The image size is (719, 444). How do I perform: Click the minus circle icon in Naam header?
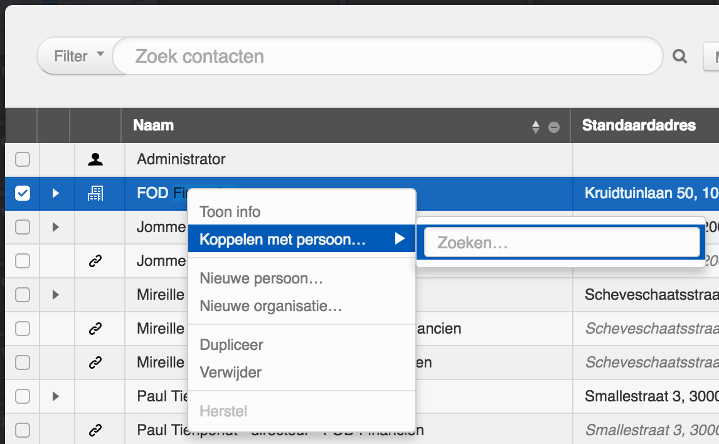pyautogui.click(x=554, y=127)
